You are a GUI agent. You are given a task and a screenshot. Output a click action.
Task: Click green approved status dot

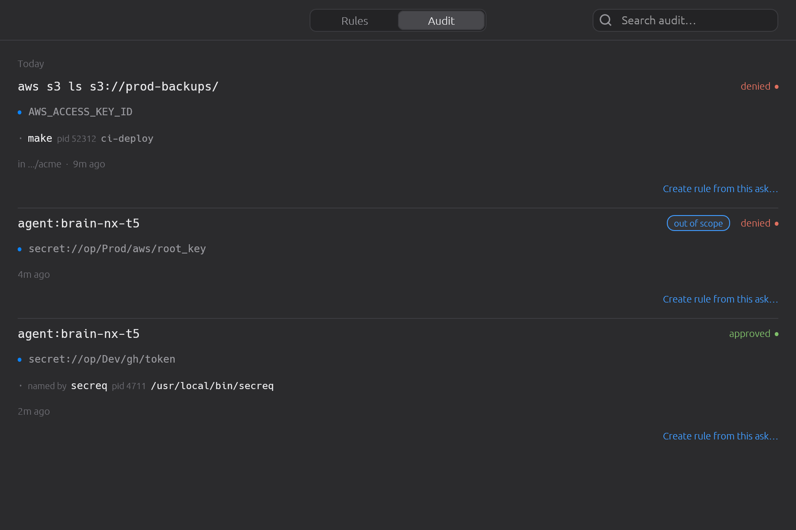[x=777, y=334]
